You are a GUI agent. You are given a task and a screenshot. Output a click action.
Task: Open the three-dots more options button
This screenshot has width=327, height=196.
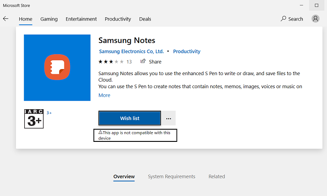[169, 119]
